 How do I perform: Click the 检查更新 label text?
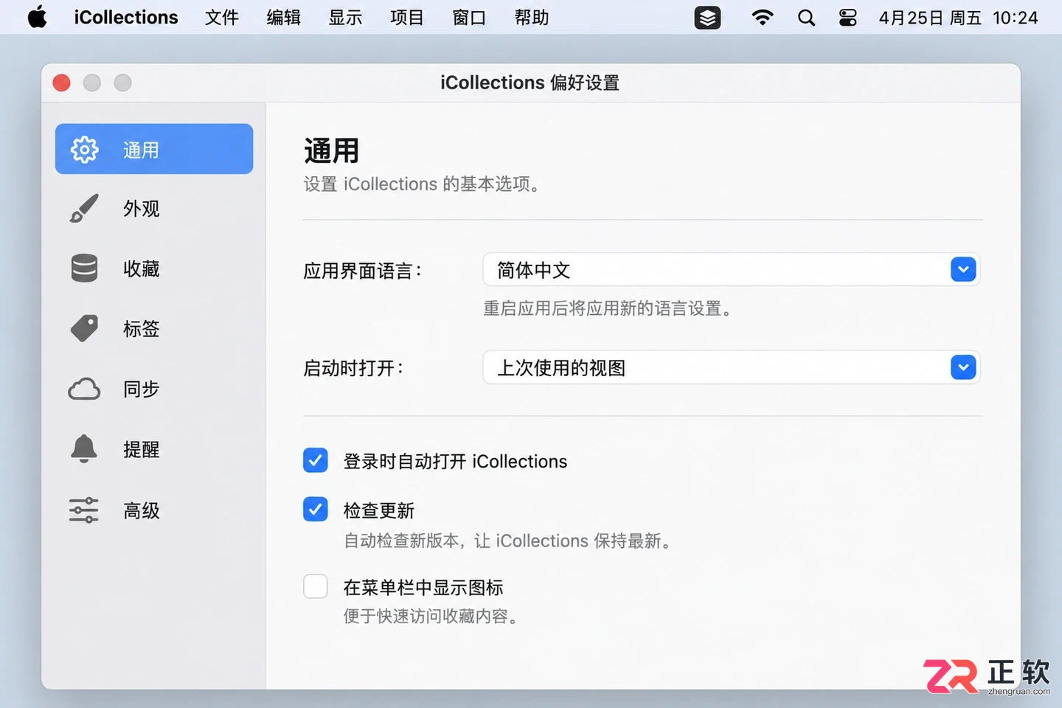click(379, 510)
